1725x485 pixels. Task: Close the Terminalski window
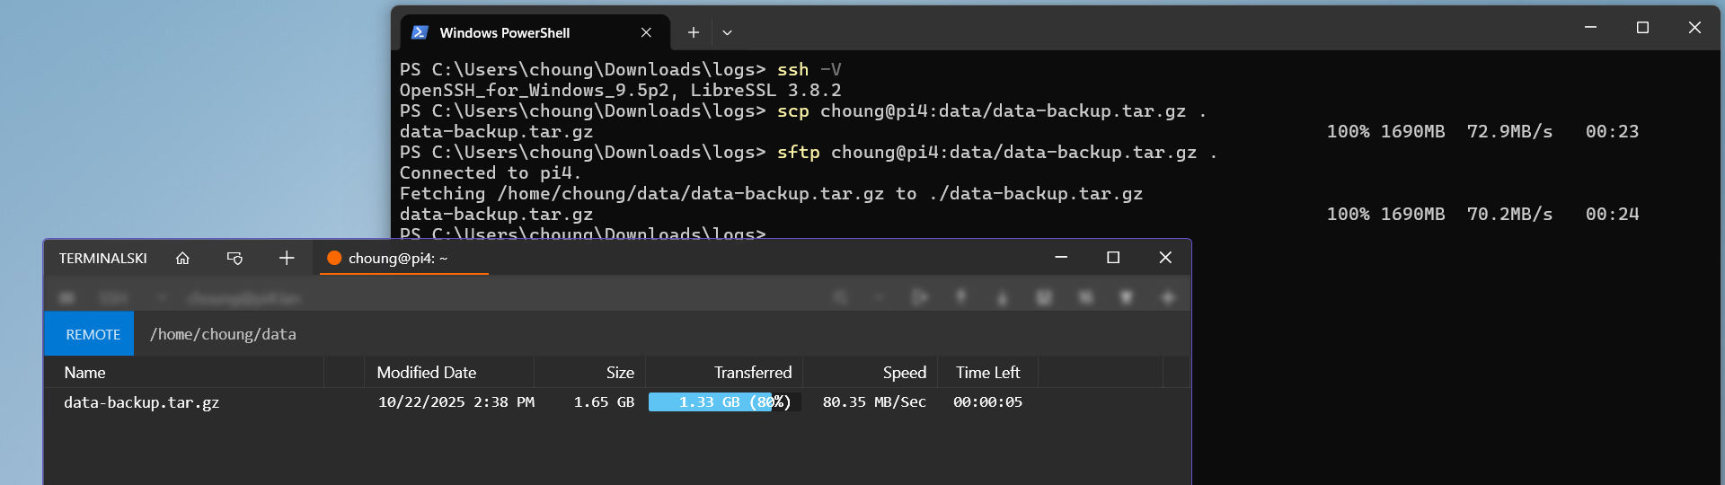click(x=1165, y=258)
